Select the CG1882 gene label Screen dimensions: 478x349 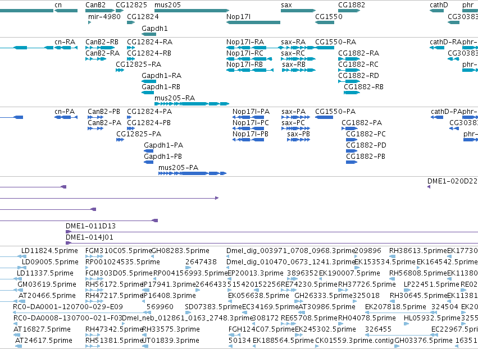[352, 5]
